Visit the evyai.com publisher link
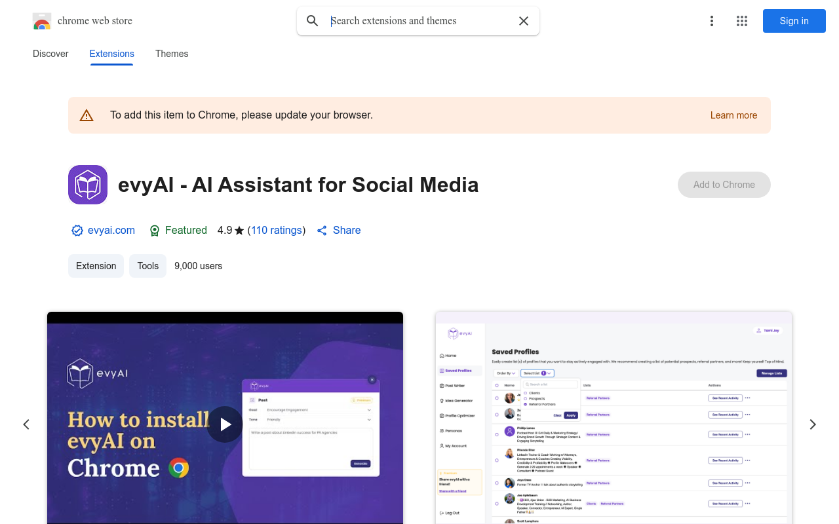Image resolution: width=839 pixels, height=524 pixels. [x=111, y=231]
